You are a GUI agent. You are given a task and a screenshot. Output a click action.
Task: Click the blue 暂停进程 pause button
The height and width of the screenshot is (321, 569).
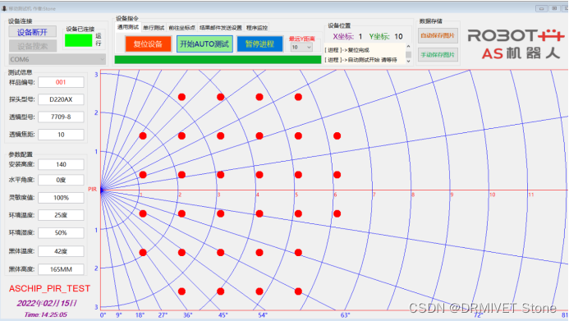coord(259,44)
